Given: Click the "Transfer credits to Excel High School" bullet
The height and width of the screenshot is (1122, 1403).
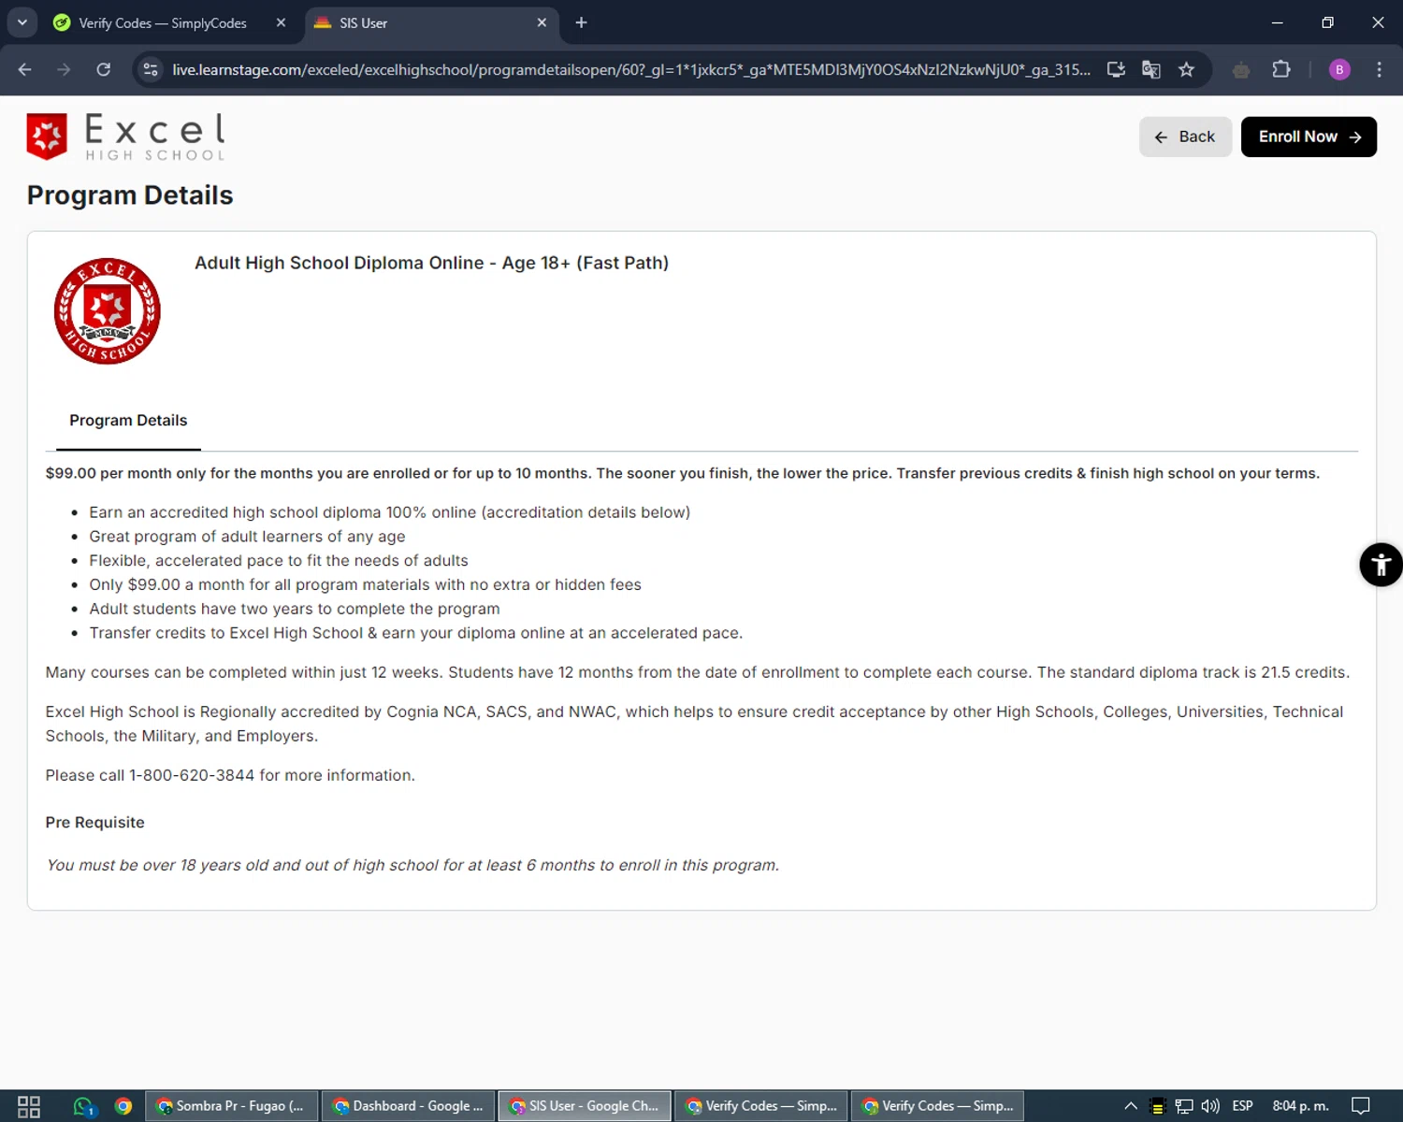Looking at the screenshot, I should (416, 633).
